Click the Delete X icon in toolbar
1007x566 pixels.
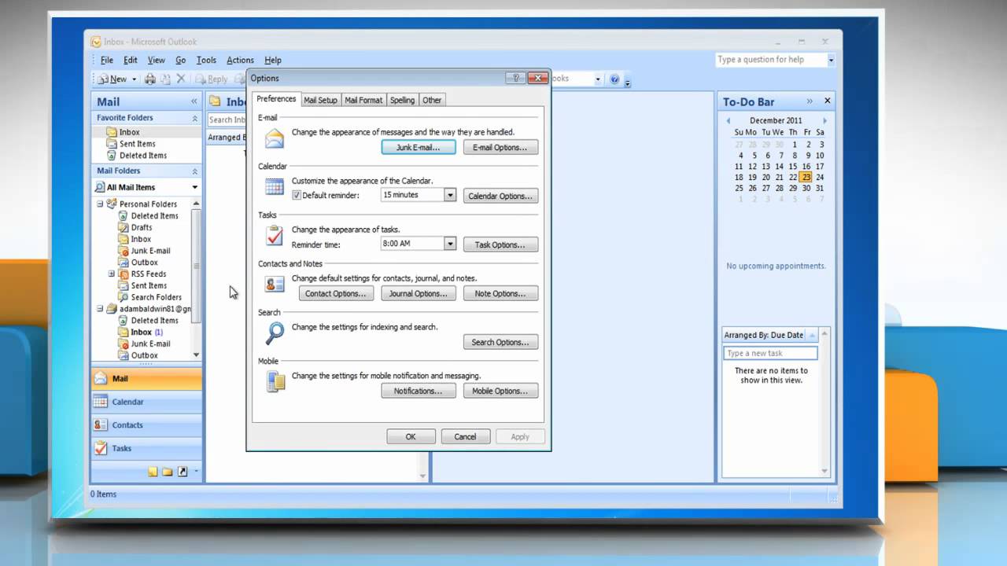point(181,79)
